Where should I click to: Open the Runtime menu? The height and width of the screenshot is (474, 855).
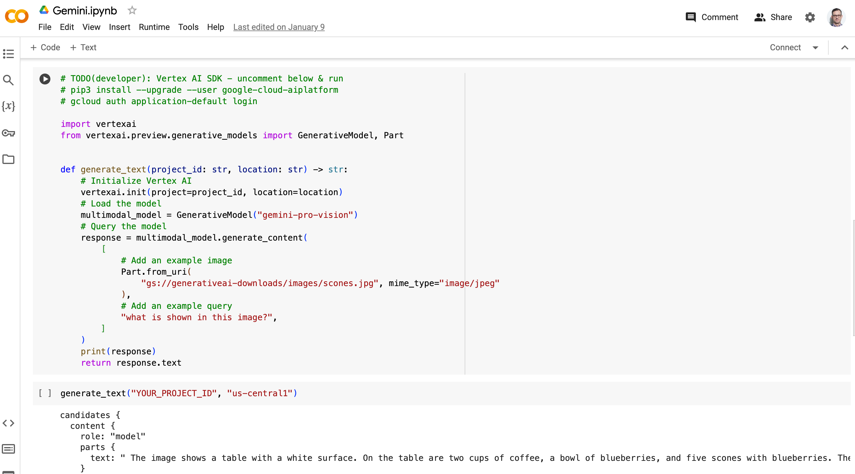(154, 27)
